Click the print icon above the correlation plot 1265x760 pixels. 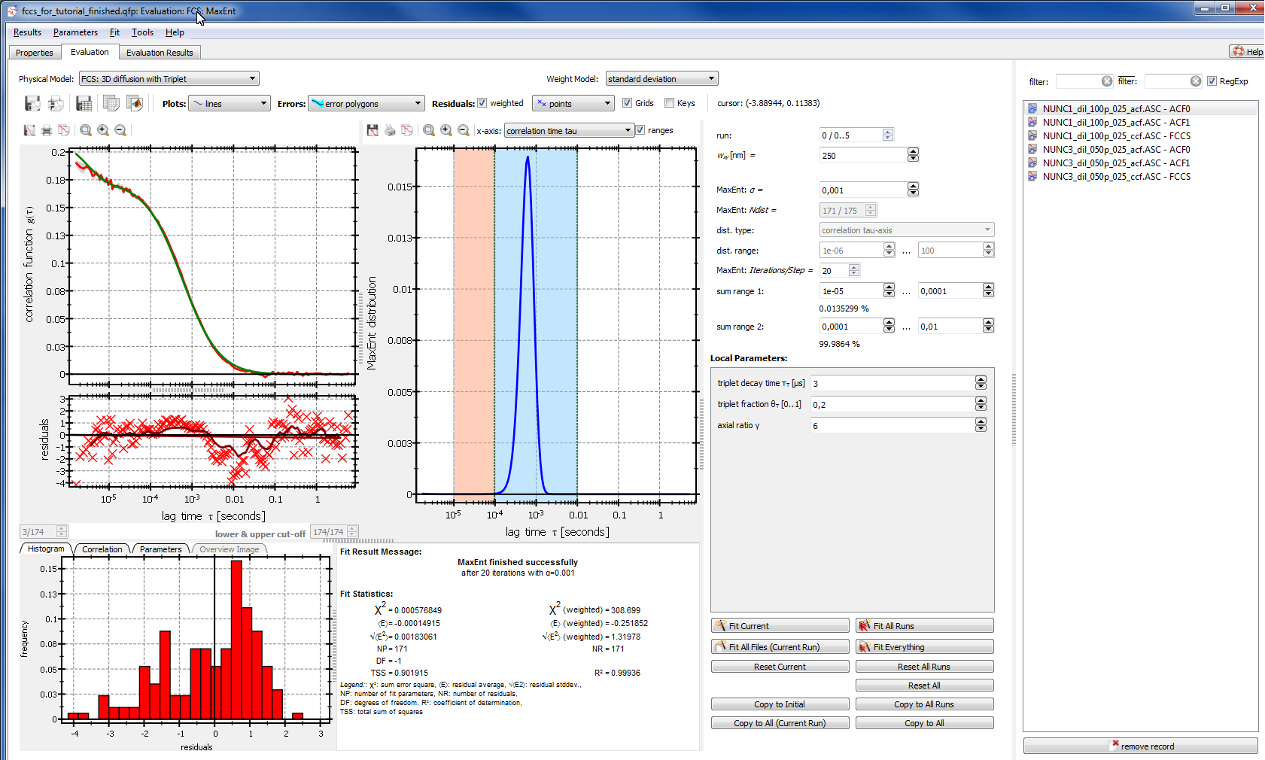click(47, 130)
